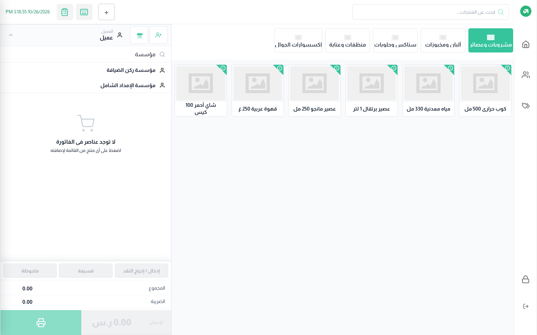This screenshot has width=537, height=335.
Task: Choose customer مؤسسة ركن الضيافة
Action: click(86, 70)
